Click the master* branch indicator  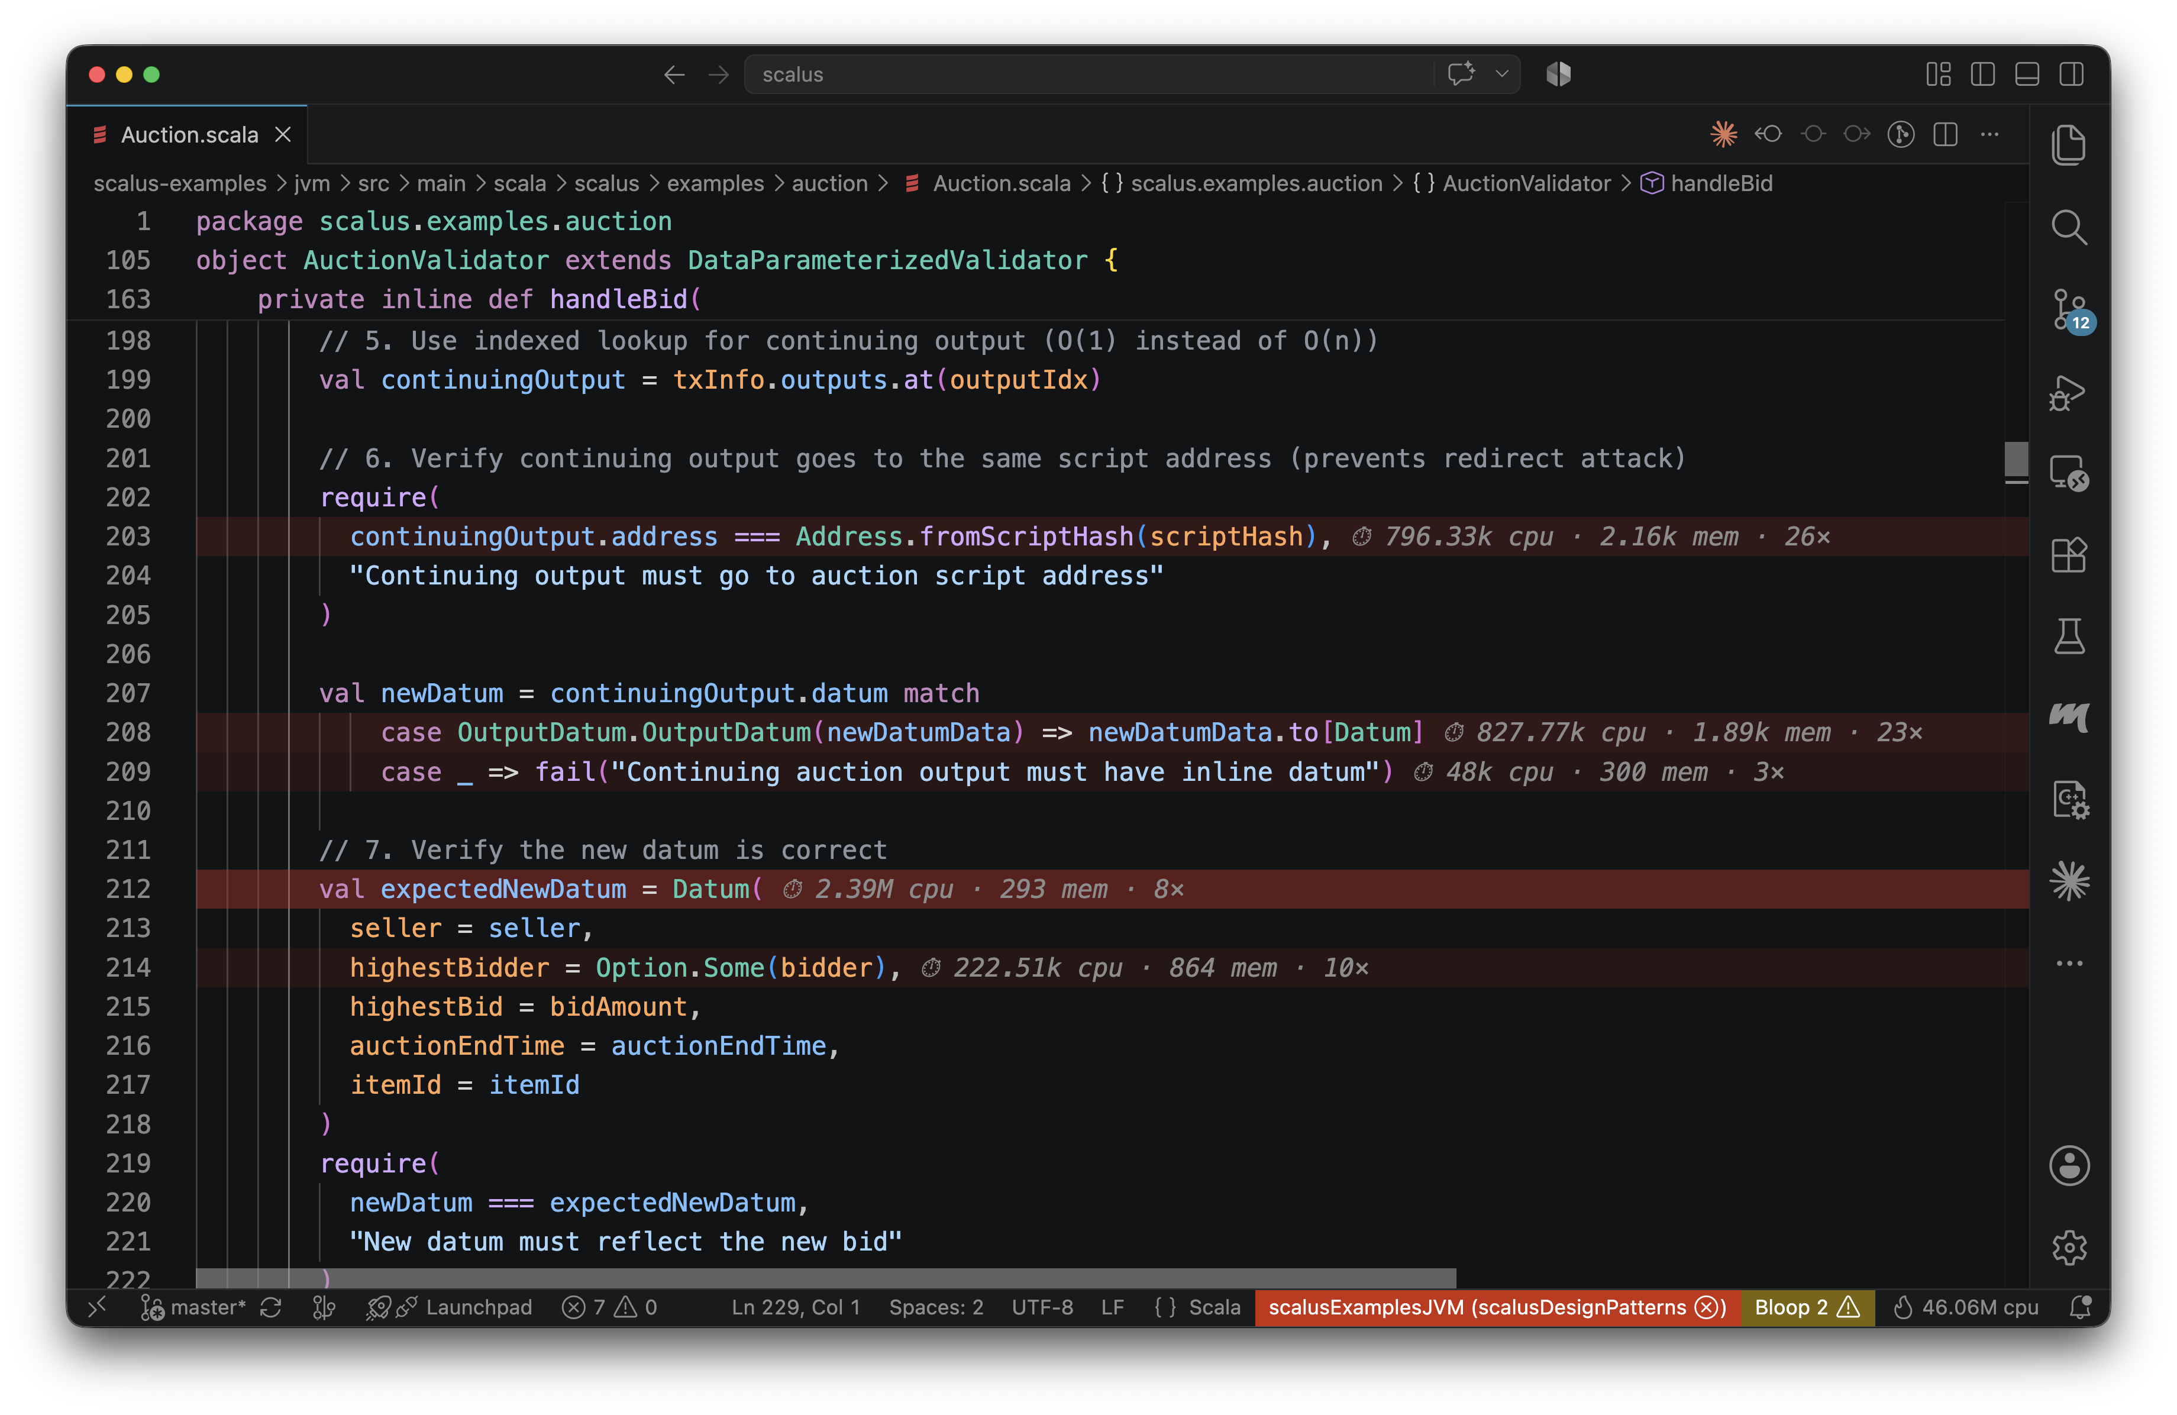coord(193,1307)
